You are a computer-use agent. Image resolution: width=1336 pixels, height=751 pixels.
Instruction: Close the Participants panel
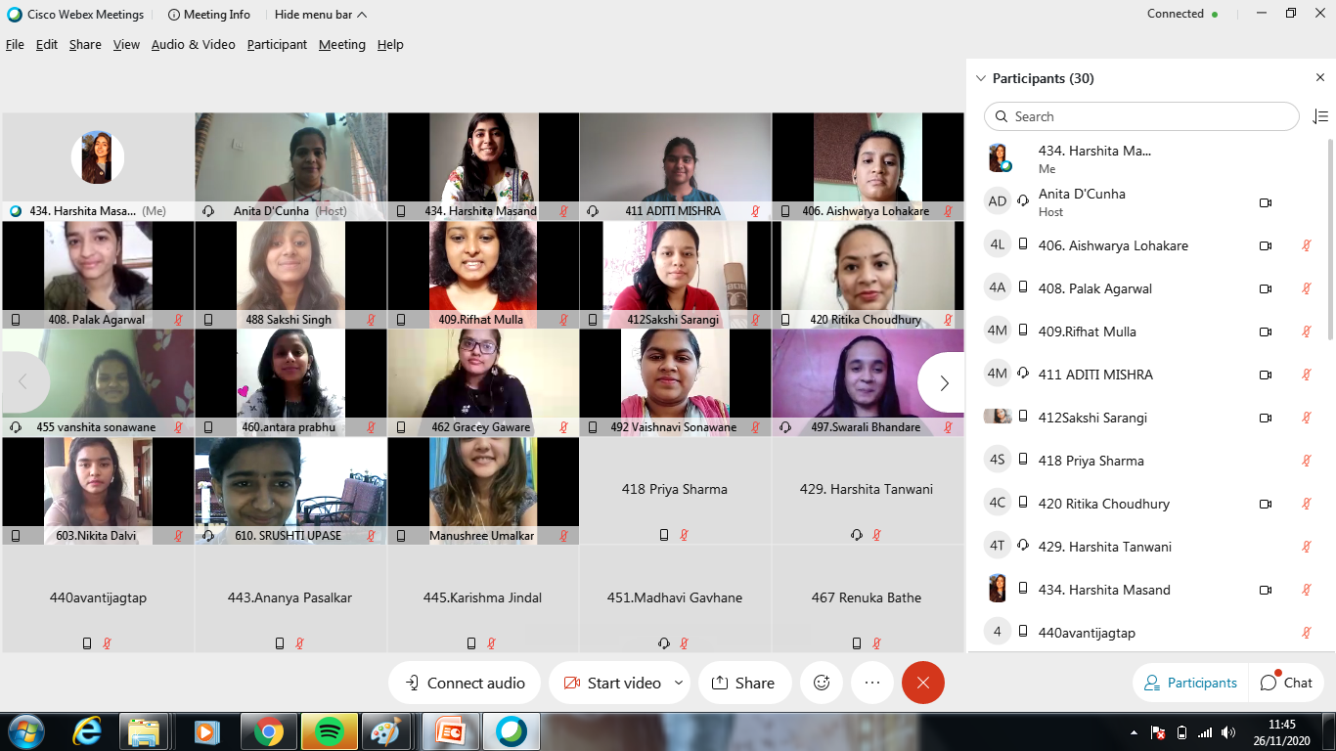pyautogui.click(x=1319, y=78)
